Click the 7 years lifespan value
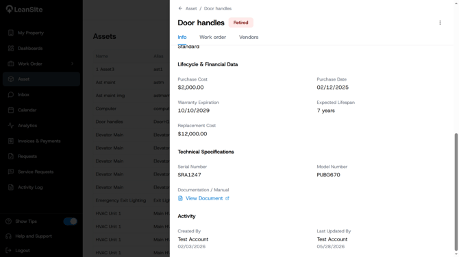This screenshot has width=459, height=257. point(325,111)
